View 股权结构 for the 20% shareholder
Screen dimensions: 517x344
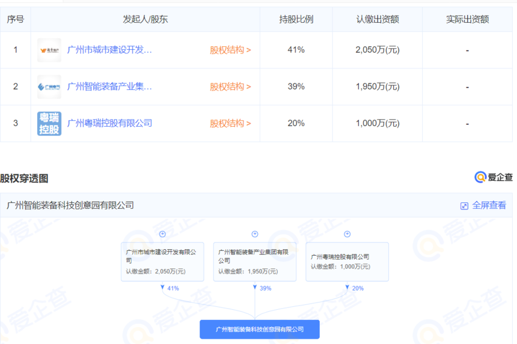[x=230, y=124]
